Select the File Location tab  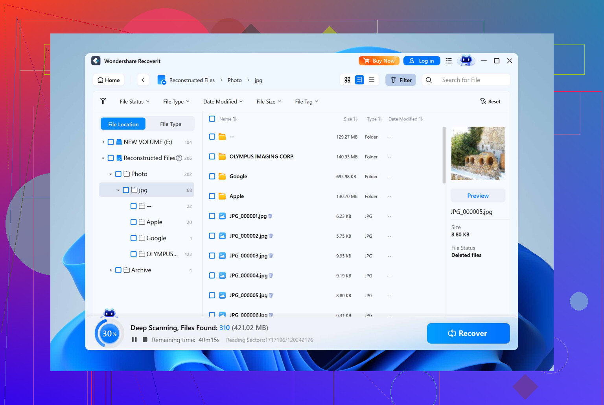click(x=123, y=124)
